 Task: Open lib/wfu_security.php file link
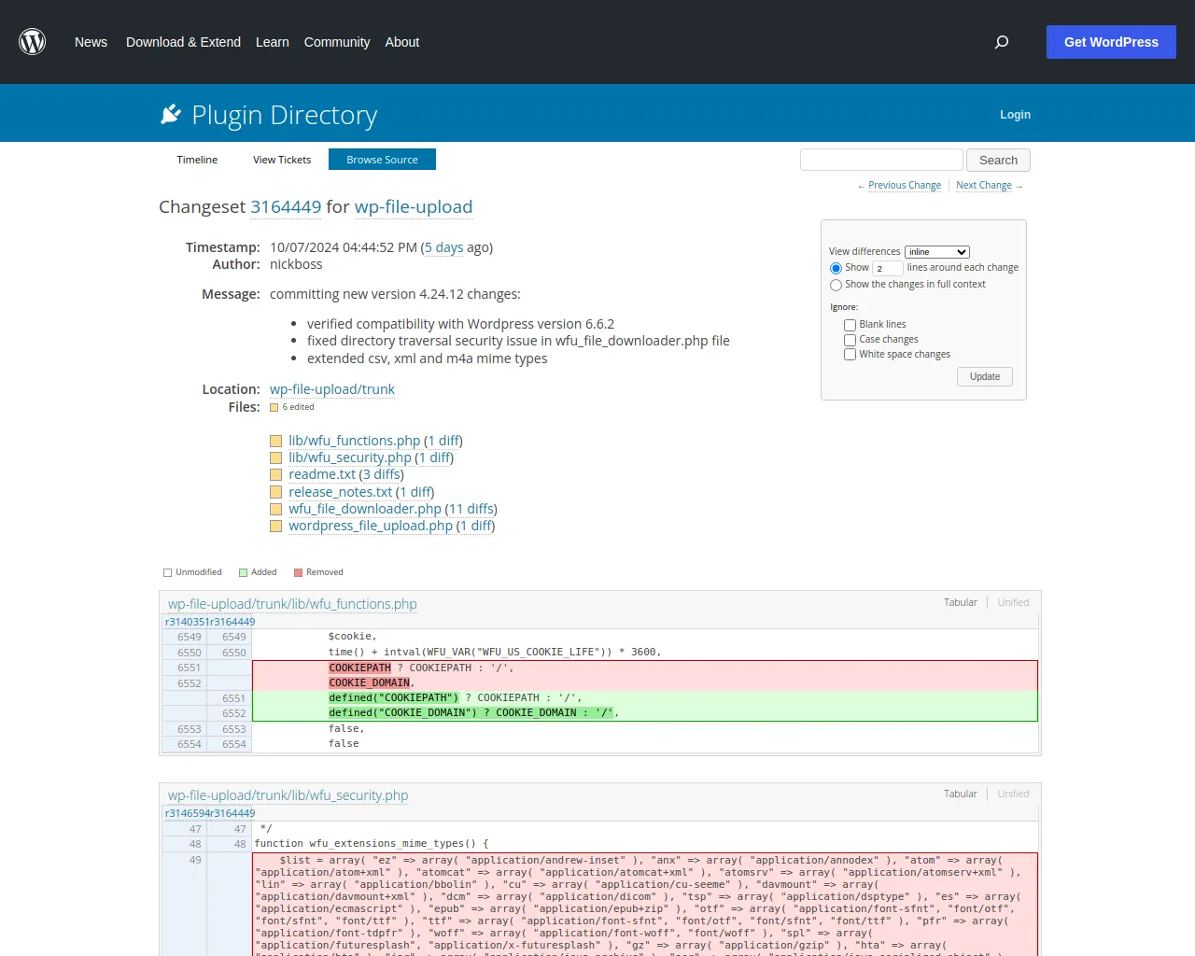(x=350, y=457)
